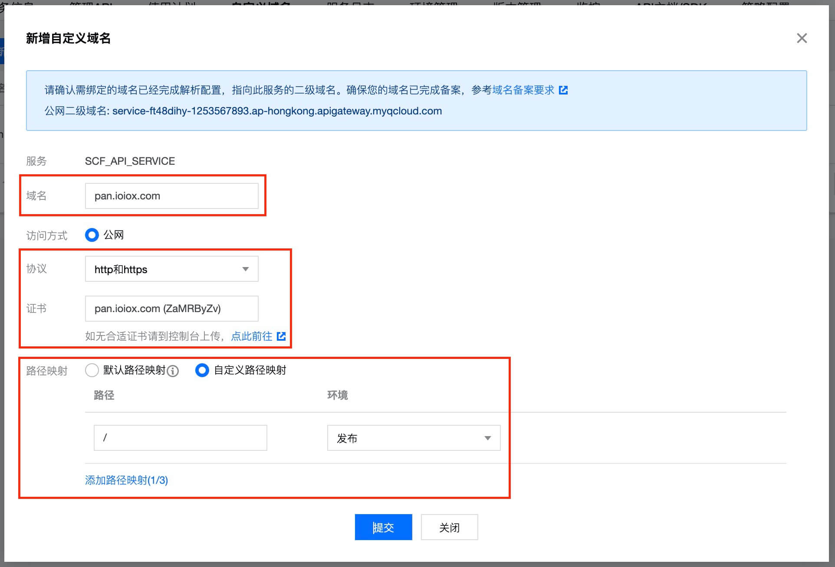Screen dimensions: 835x567
Task: Click the 环境 column header
Action: pos(337,395)
